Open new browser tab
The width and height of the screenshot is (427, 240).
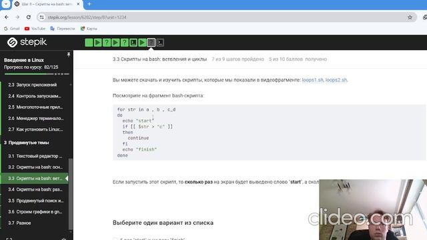click(89, 4)
